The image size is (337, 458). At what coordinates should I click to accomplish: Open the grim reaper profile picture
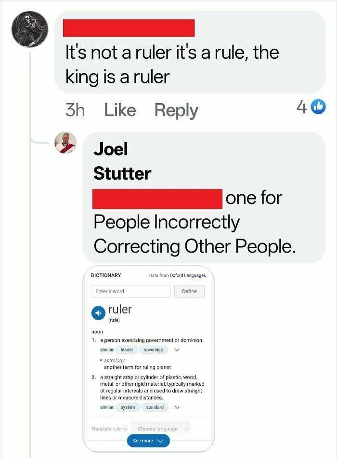coord(29,29)
